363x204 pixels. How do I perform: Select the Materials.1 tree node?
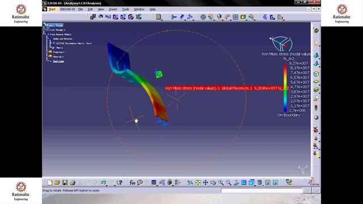[x=58, y=57]
